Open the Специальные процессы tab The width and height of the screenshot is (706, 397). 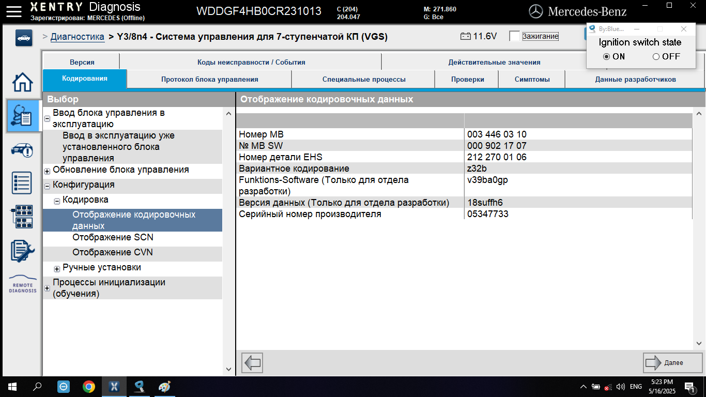364,79
